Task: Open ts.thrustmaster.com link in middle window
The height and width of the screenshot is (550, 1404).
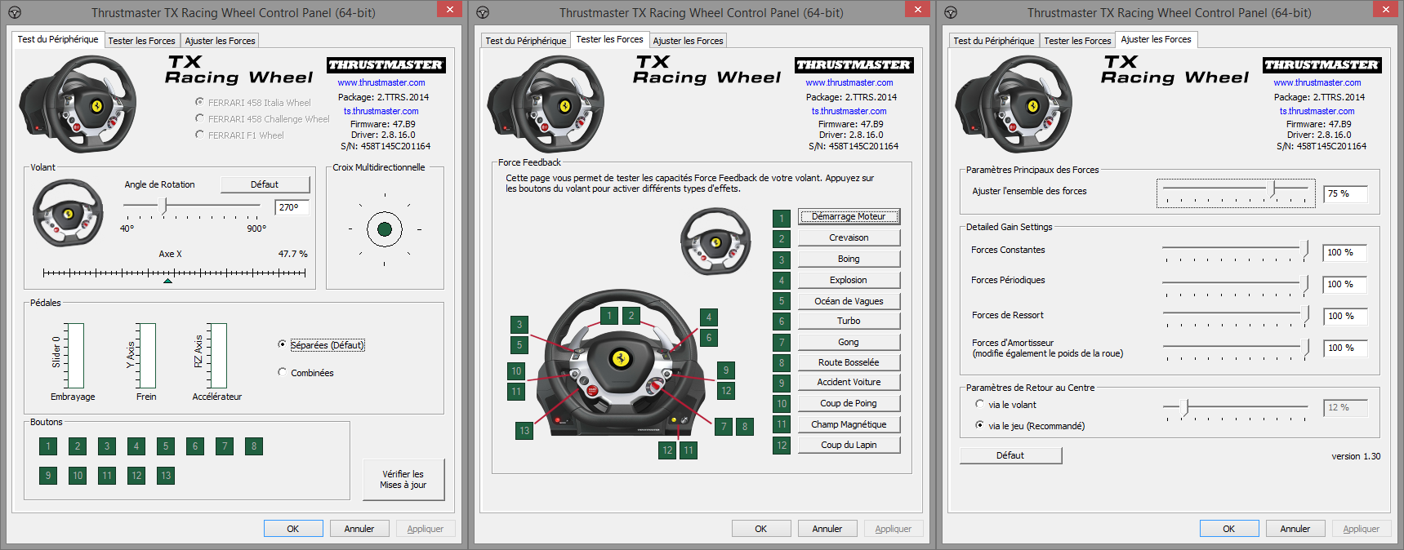Action: click(849, 111)
